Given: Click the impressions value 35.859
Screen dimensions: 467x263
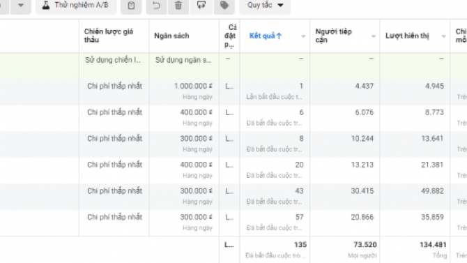Looking at the screenshot, I should [432, 218].
